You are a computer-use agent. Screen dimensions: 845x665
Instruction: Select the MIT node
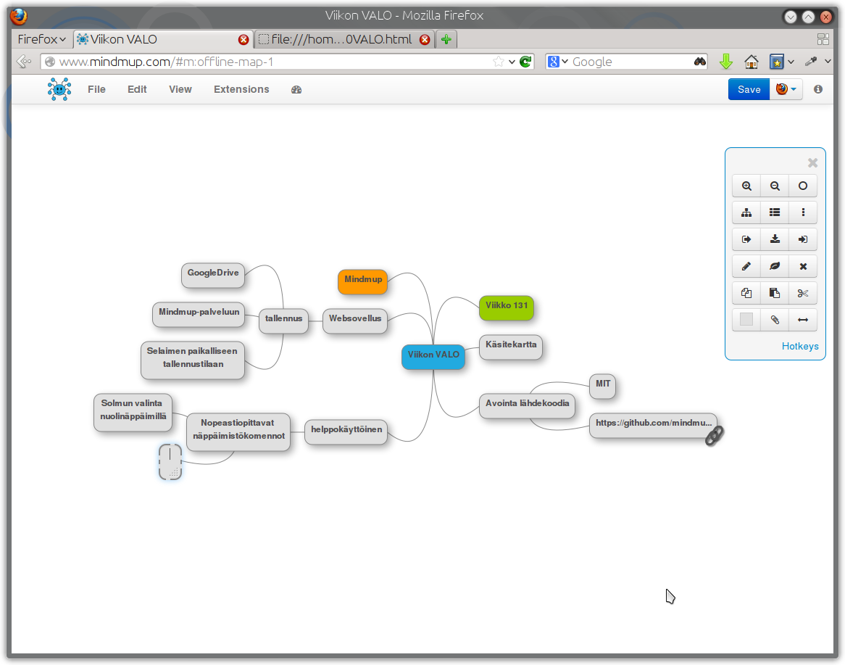pyautogui.click(x=602, y=386)
